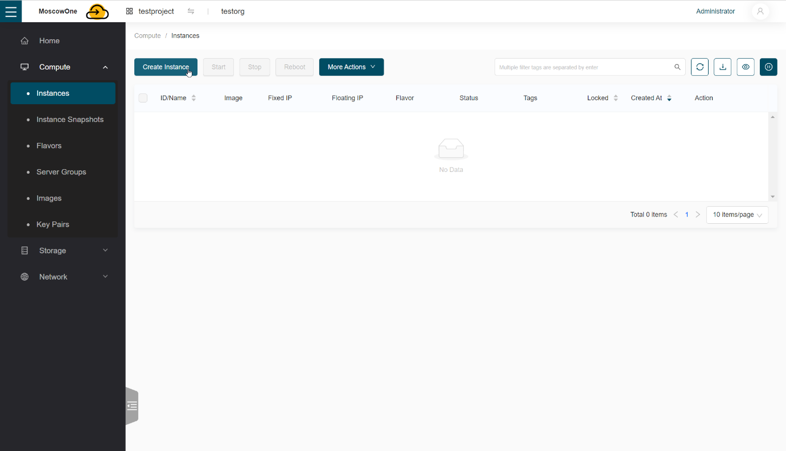Image resolution: width=786 pixels, height=451 pixels.
Task: Pause auto-refresh with the pause toggle
Action: [768, 67]
